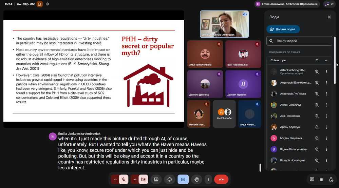Open options menu for Артем Коротун
This screenshot has width=339, height=188.
coord(326,127)
